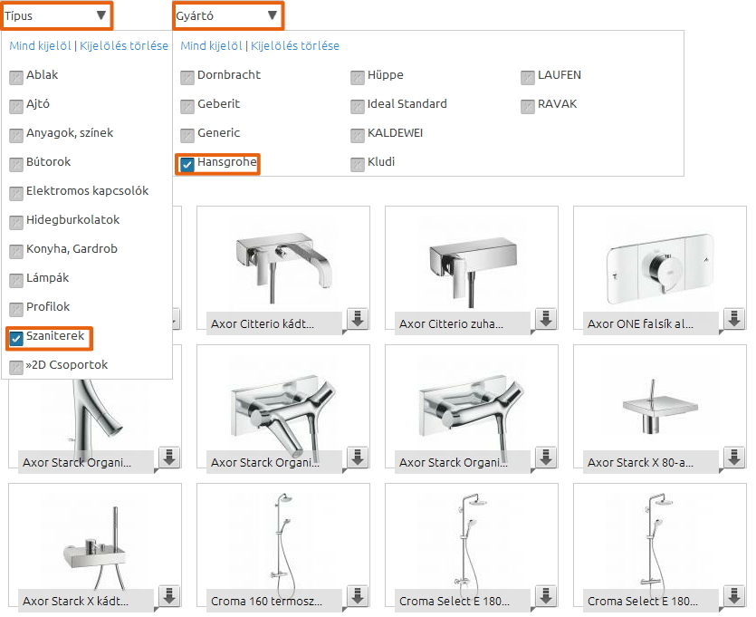Click Mind kijelöl in the Gyártó panel
756x617 pixels.
[212, 46]
